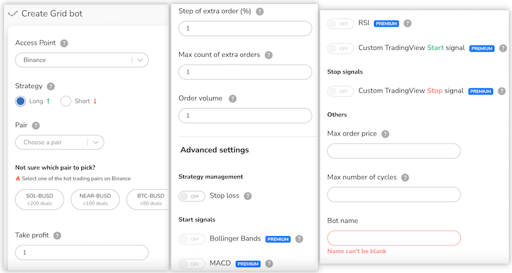Select the Short strategy radio button
This screenshot has width=512, height=273.
tap(66, 102)
